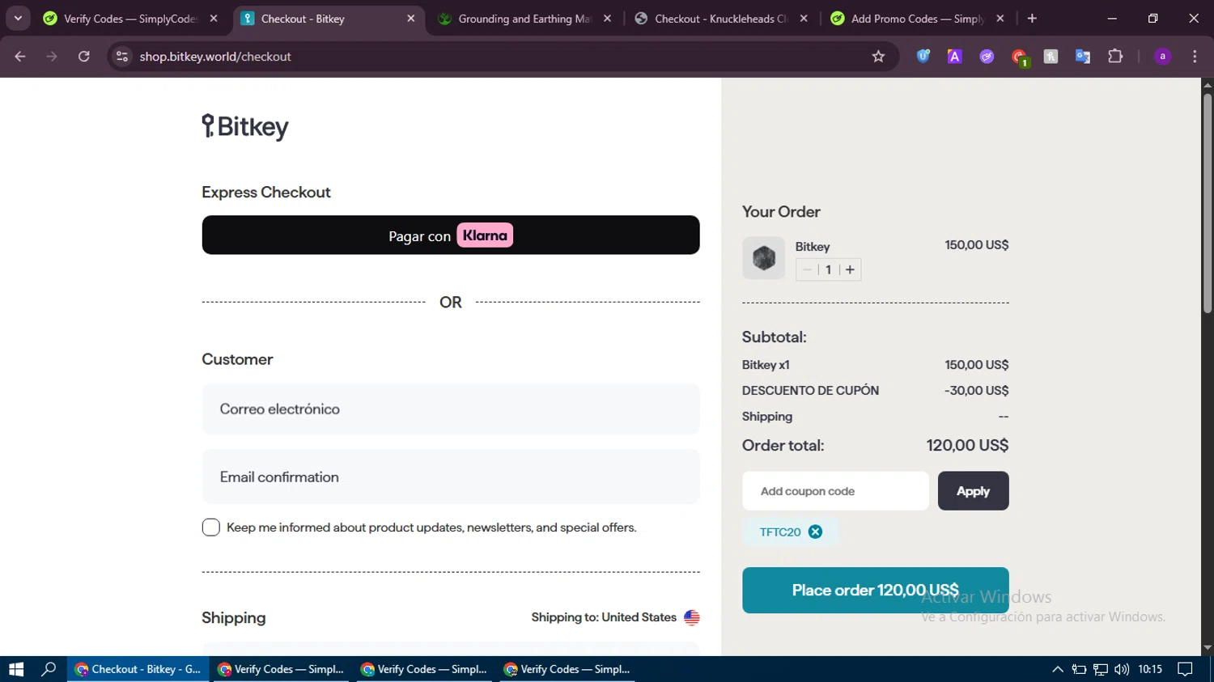This screenshot has height=682, width=1214.
Task: Click the address bar URL
Action: click(215, 57)
